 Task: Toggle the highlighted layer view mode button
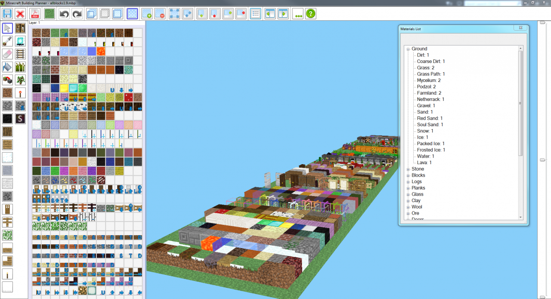click(x=133, y=14)
